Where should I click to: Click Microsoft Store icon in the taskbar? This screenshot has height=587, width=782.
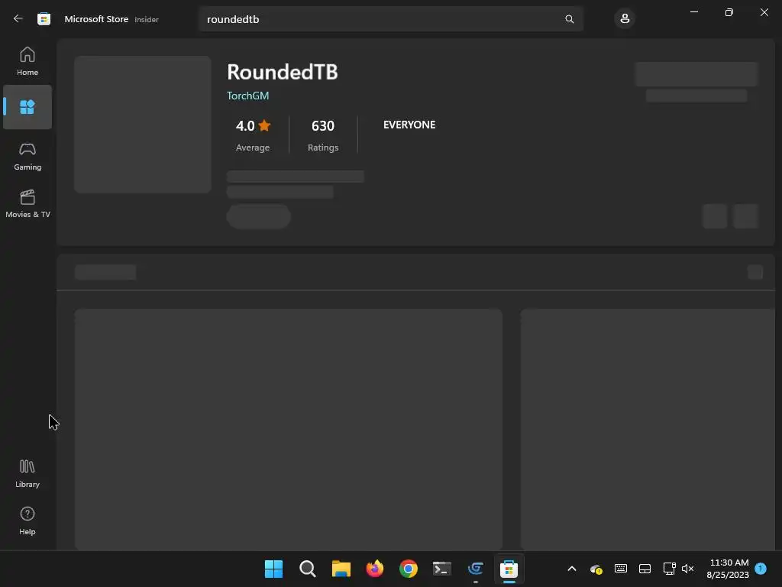click(x=509, y=569)
